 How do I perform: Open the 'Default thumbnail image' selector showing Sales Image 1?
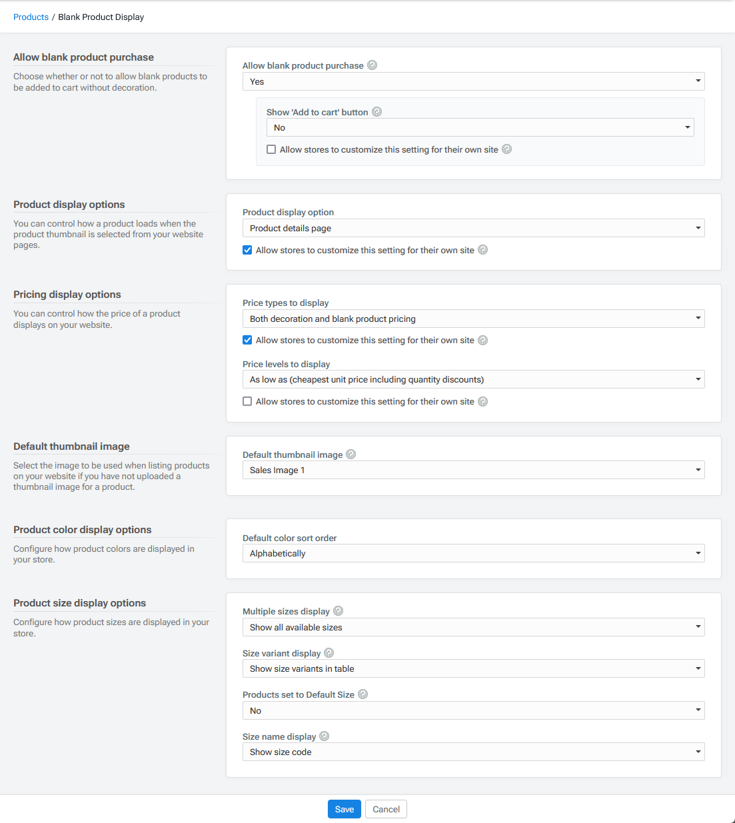(x=473, y=470)
